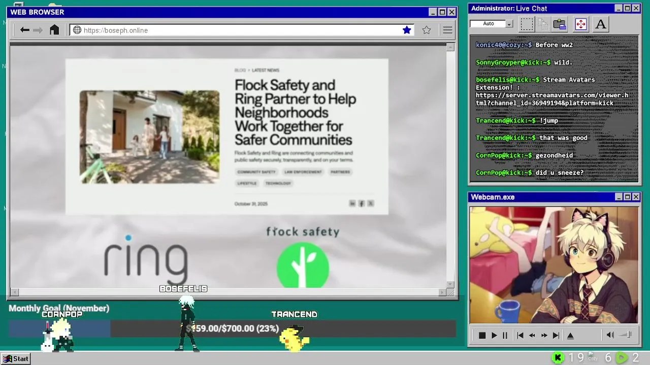Click the red four-arrow fullscreen icon
The width and height of the screenshot is (650, 365).
pyautogui.click(x=580, y=24)
